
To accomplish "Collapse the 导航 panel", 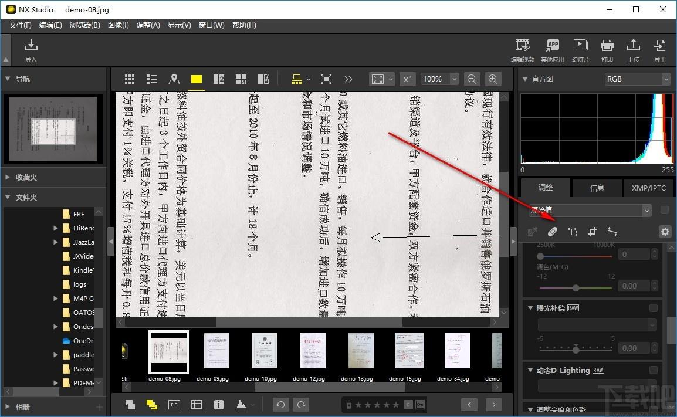I will [x=8, y=79].
